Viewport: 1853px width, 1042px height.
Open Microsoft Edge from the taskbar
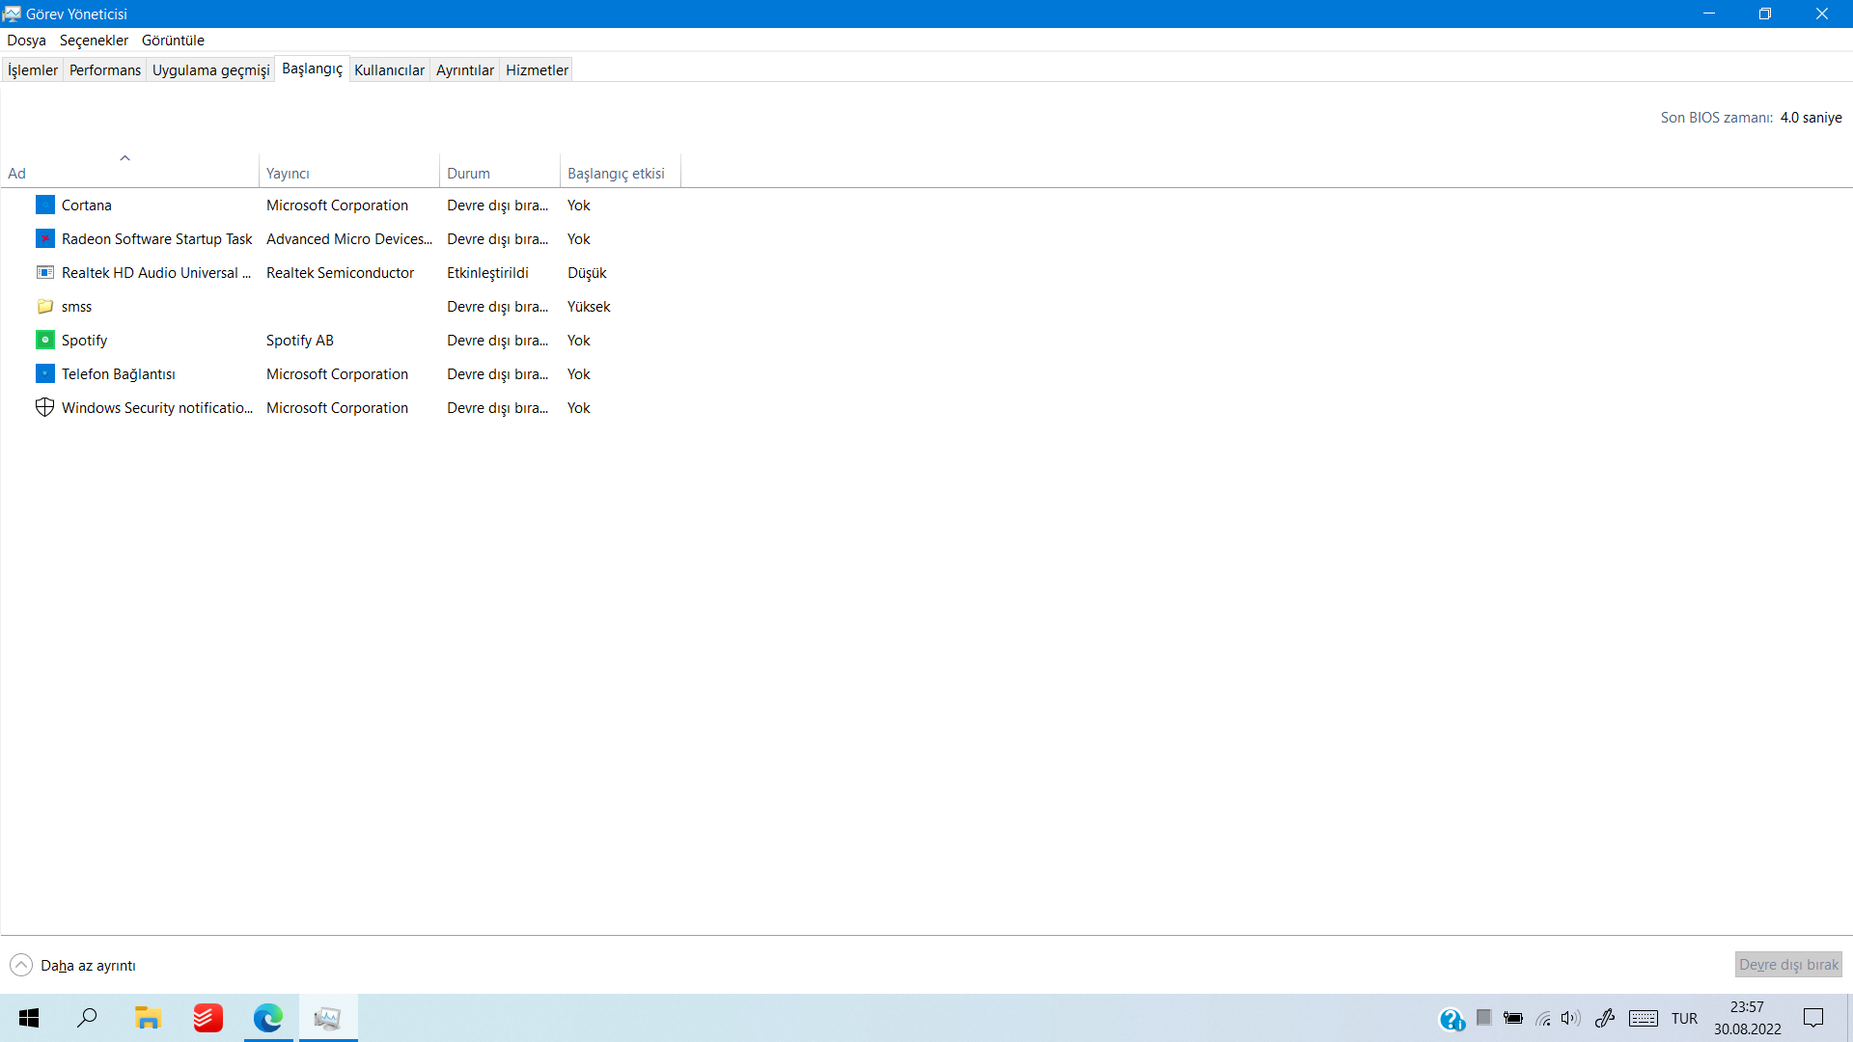[x=267, y=1018]
